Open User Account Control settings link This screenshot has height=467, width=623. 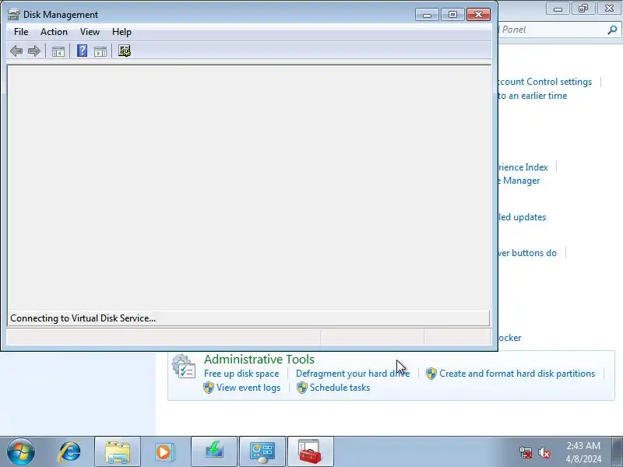544,82
